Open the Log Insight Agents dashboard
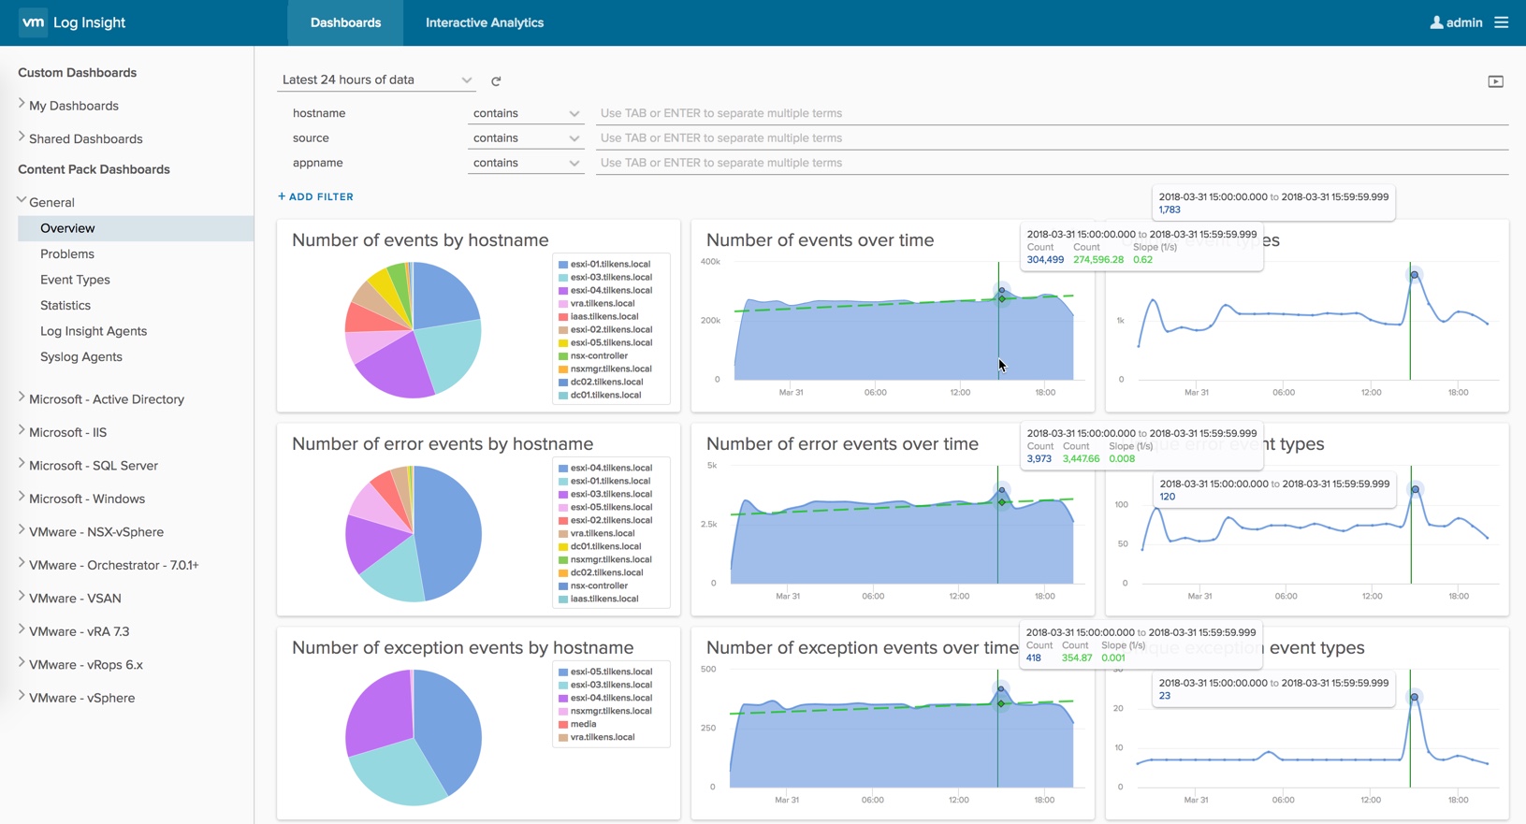Image resolution: width=1526 pixels, height=824 pixels. (94, 331)
